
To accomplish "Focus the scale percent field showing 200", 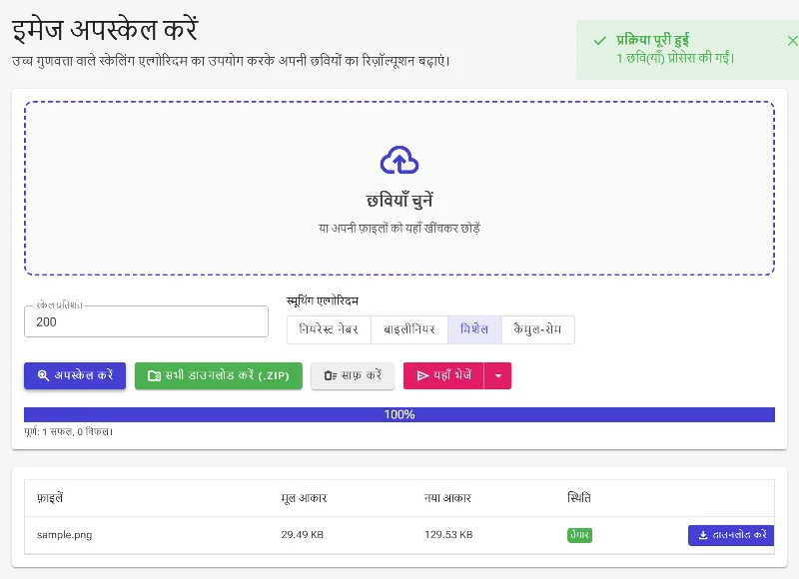I will pos(146,321).
